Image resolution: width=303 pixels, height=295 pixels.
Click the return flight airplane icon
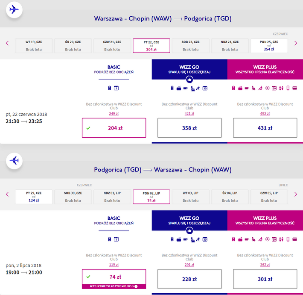(x=14, y=161)
